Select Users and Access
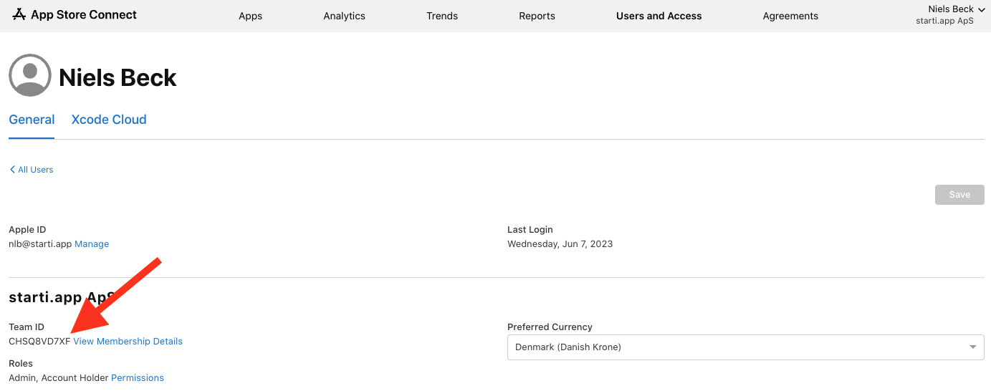This screenshot has width=991, height=391. click(659, 16)
